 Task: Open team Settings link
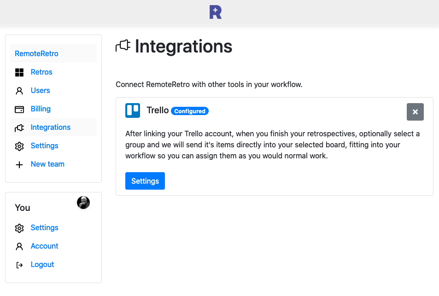(x=45, y=146)
